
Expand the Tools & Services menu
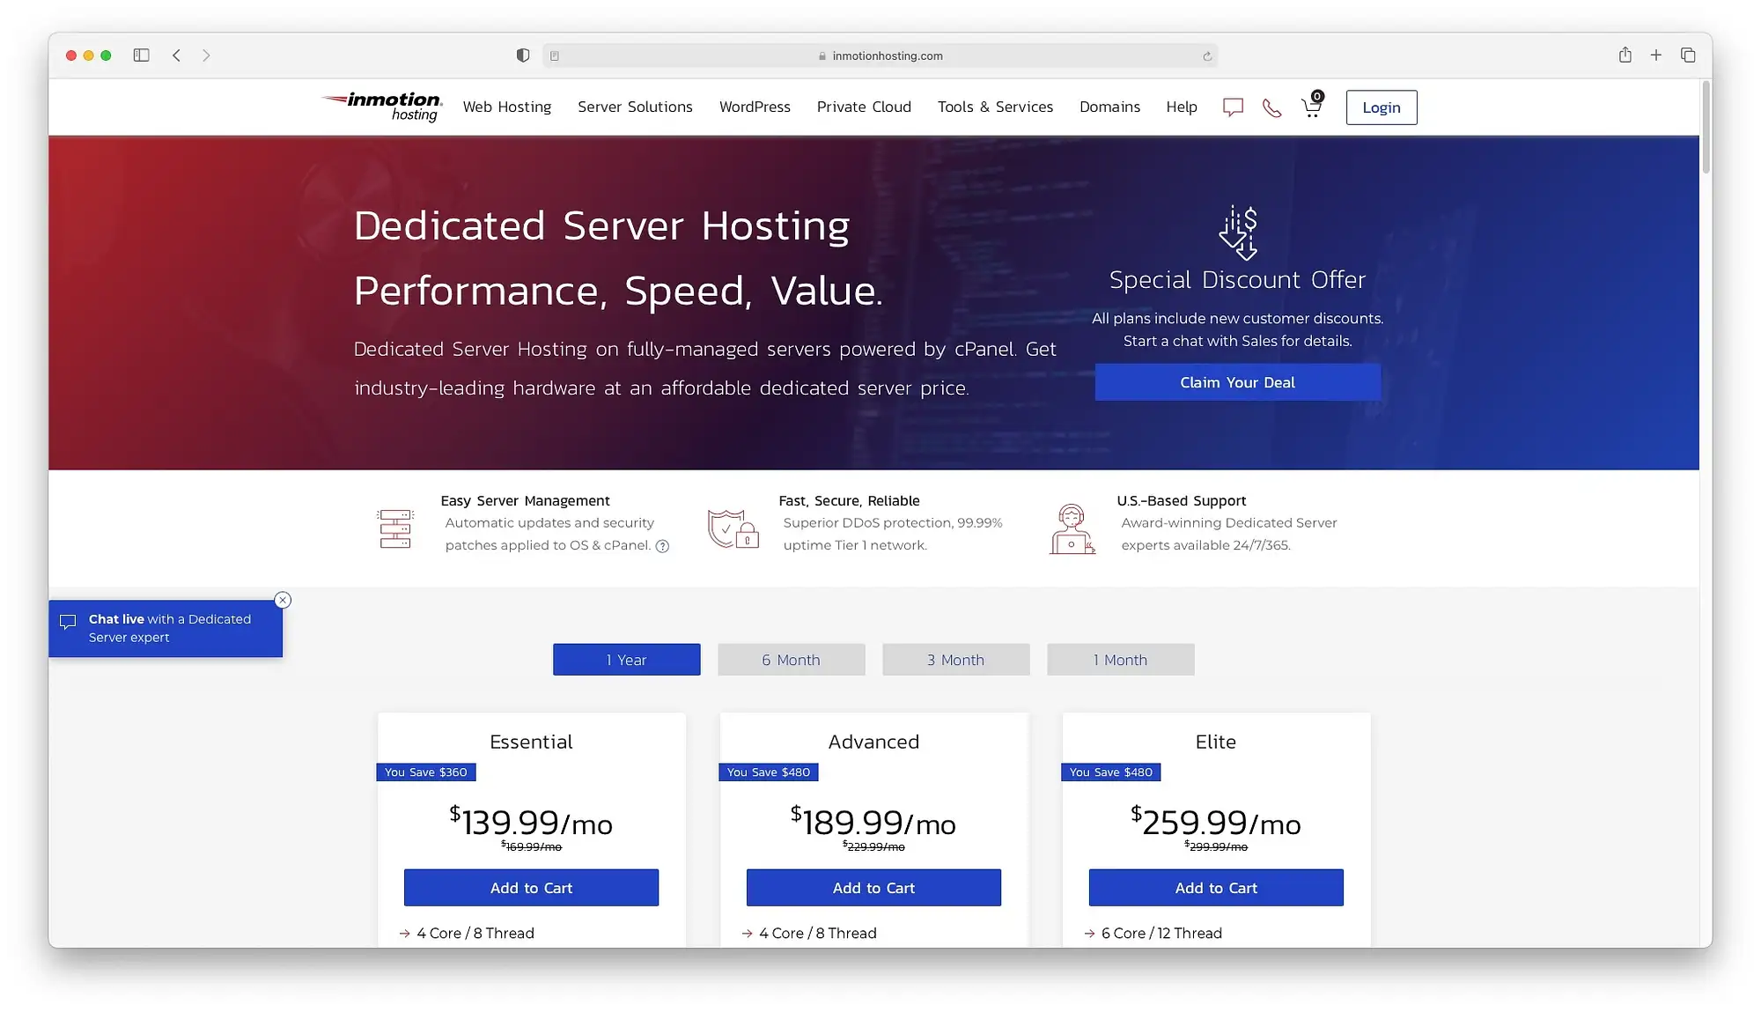994,107
